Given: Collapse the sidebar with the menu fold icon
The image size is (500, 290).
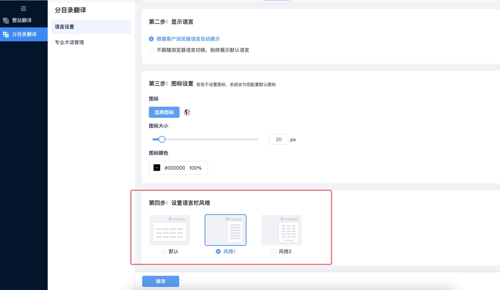Looking at the screenshot, I should click(23, 9).
